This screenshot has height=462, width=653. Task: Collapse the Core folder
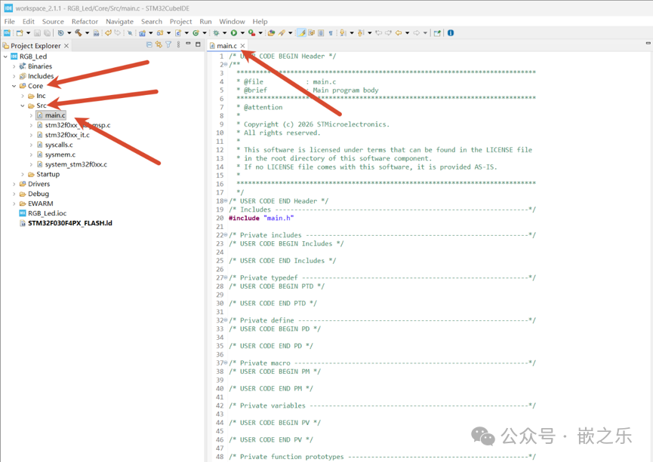[x=14, y=86]
